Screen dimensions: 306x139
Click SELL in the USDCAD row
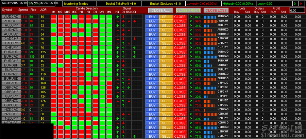pos(166,127)
